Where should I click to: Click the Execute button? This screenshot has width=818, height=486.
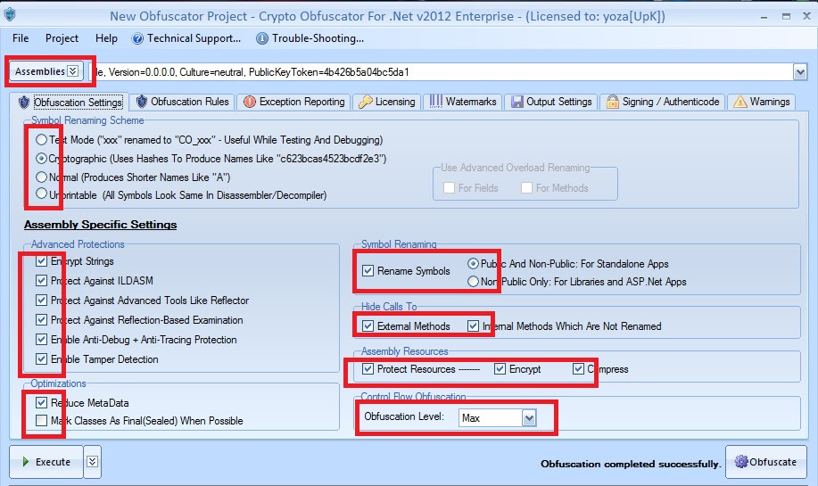(x=45, y=462)
